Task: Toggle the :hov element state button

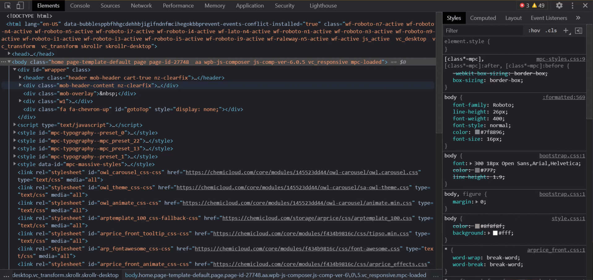Action: point(534,30)
